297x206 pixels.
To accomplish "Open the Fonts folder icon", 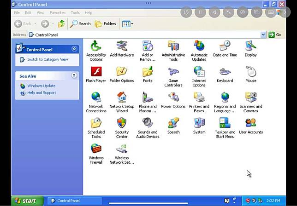I will [148, 74].
